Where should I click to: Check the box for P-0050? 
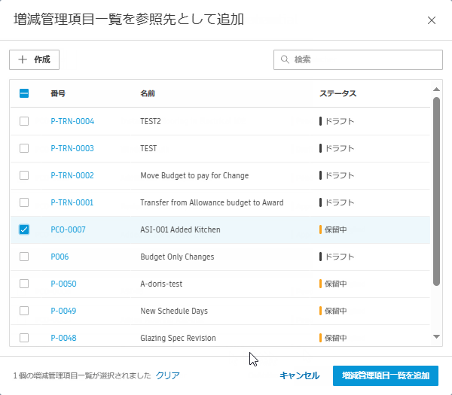24,284
